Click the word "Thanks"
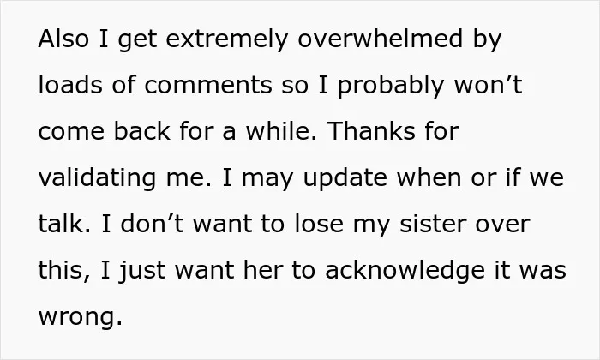Image resolution: width=600 pixels, height=360 pixels. [x=371, y=131]
